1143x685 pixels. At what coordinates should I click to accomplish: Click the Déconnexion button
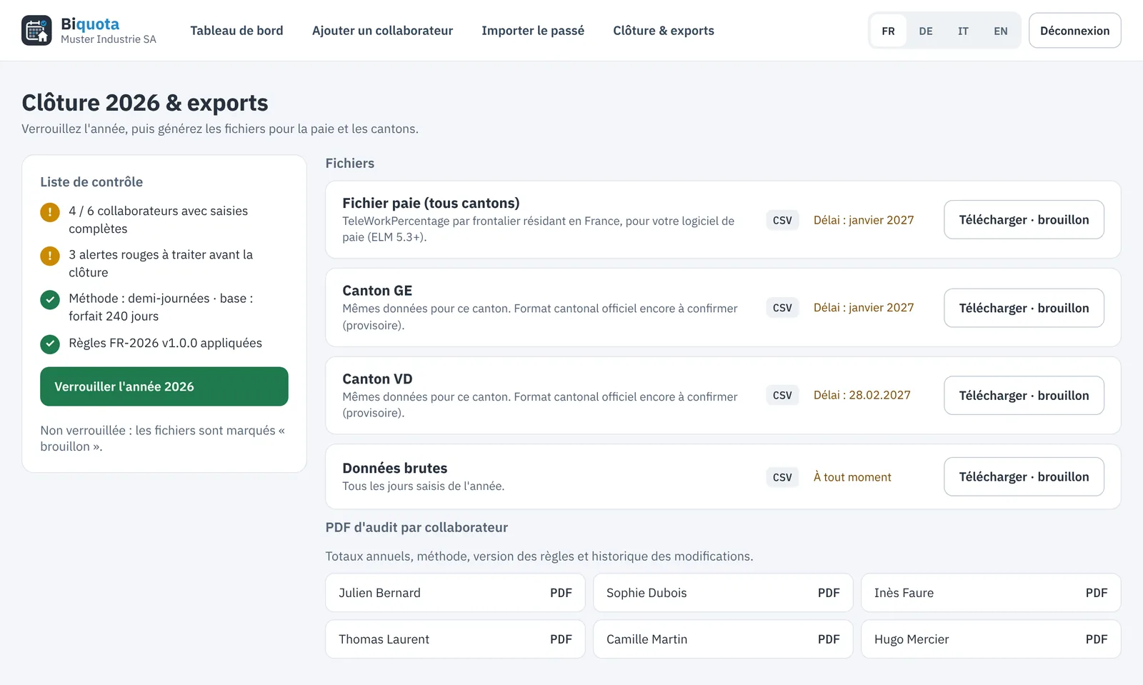[1074, 31]
